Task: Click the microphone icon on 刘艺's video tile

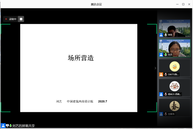Action: (166, 55)
